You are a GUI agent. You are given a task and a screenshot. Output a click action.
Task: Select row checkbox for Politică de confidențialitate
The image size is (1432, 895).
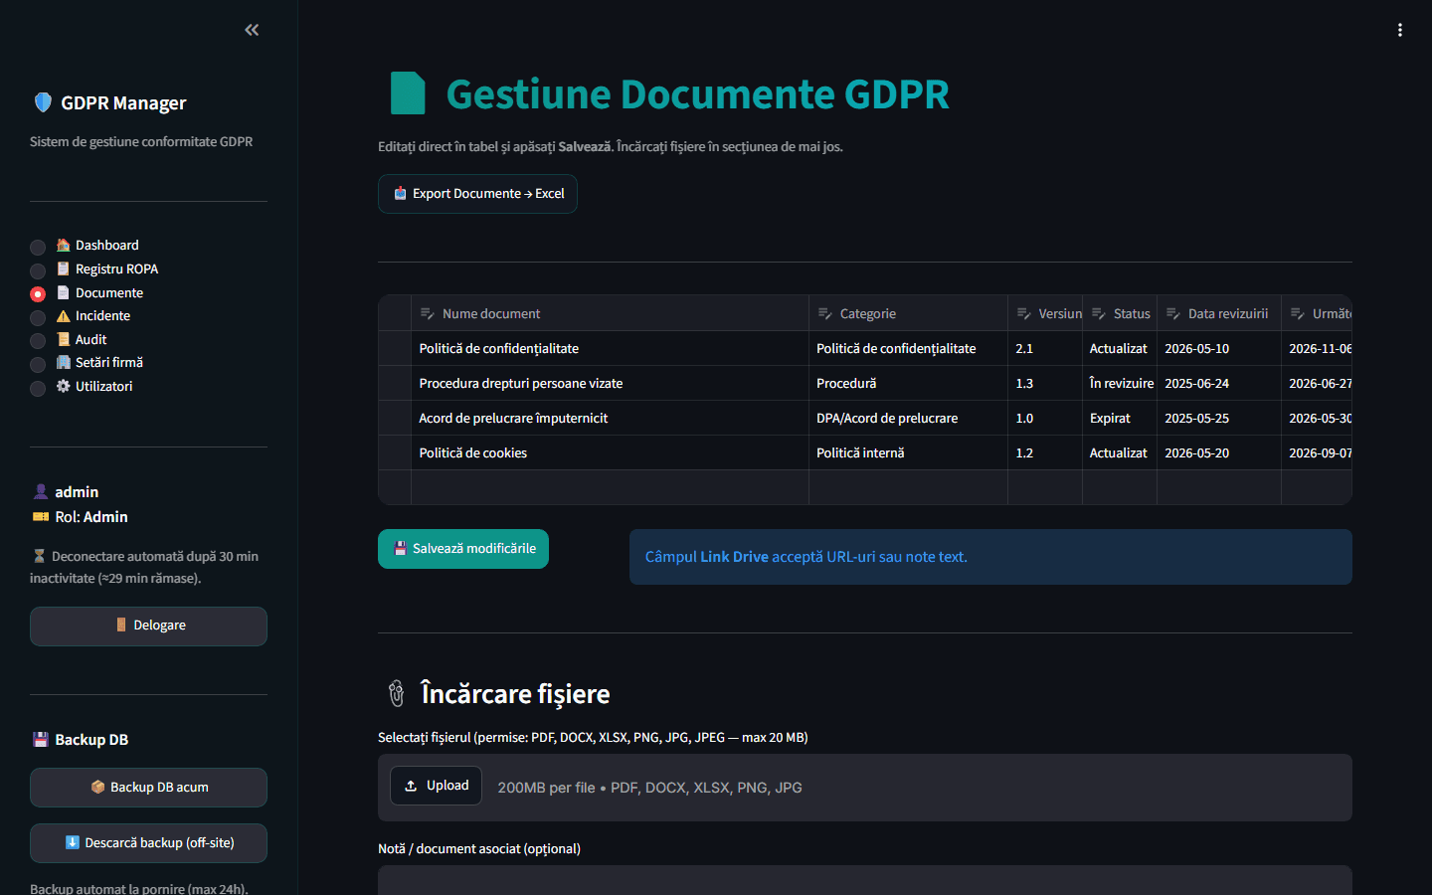coord(395,348)
